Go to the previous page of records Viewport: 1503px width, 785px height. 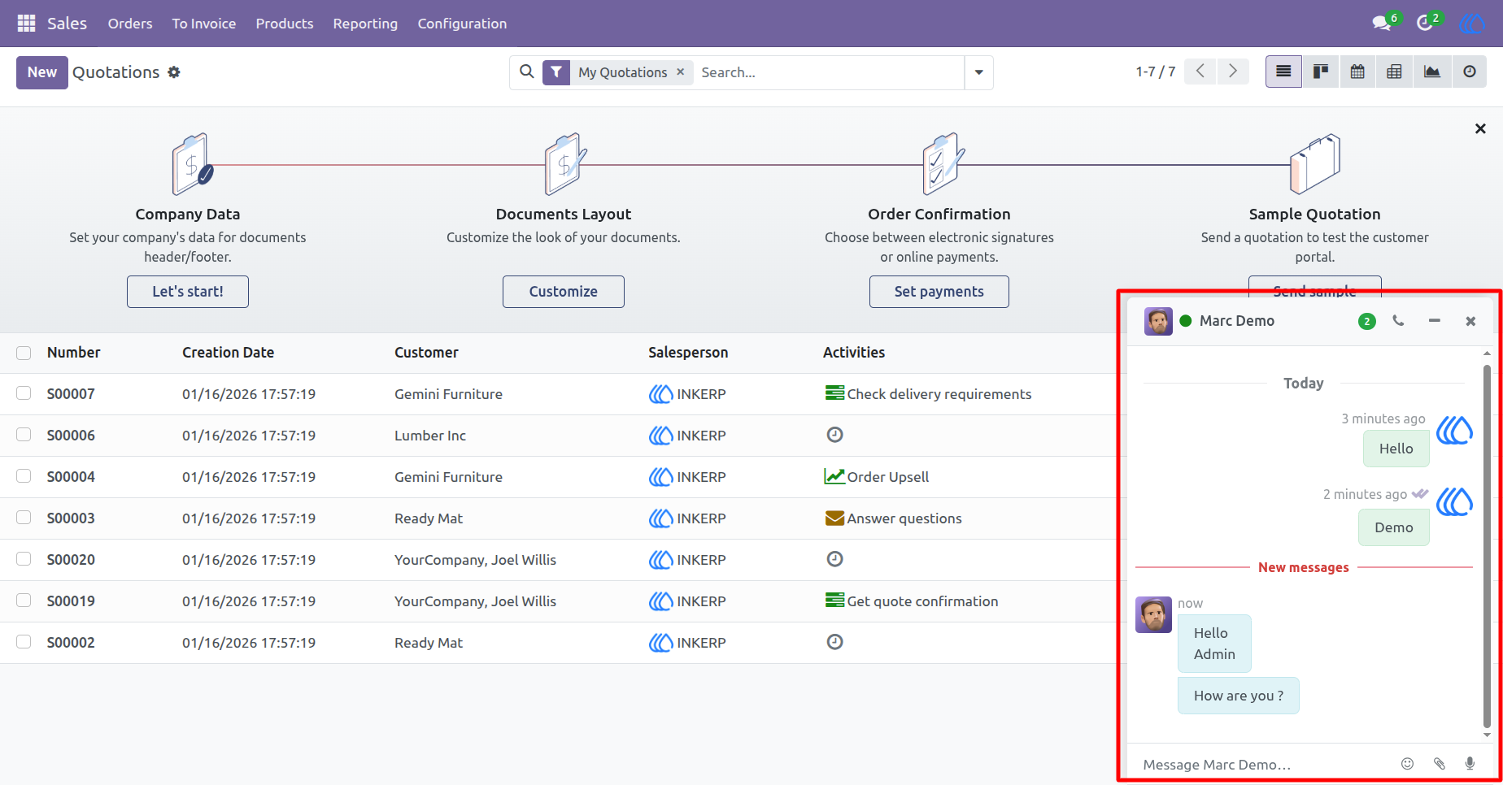point(1200,72)
